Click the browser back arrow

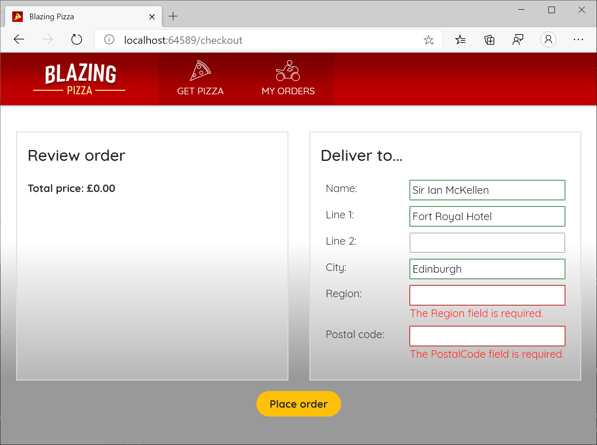coord(19,39)
